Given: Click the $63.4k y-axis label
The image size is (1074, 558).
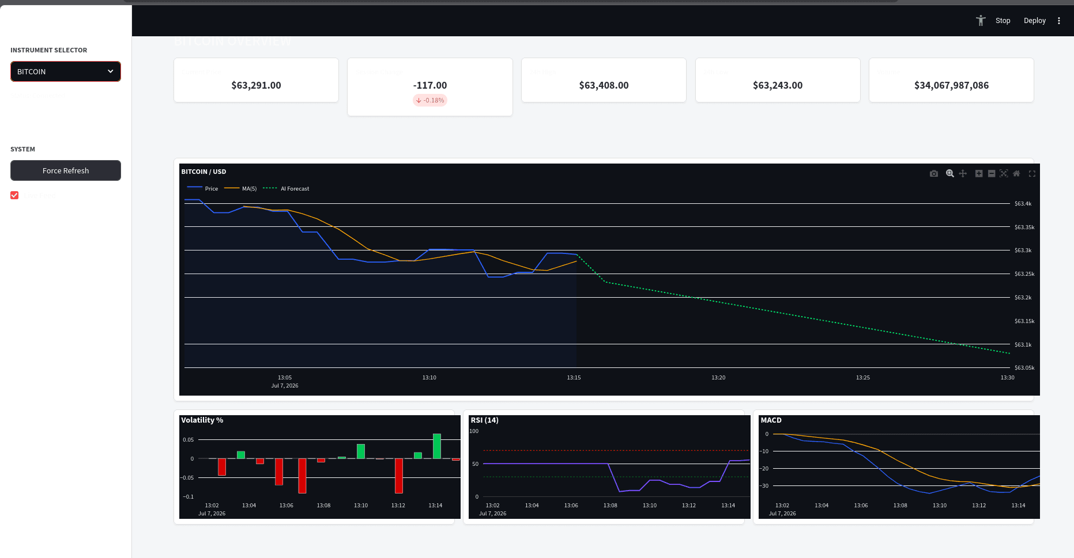Looking at the screenshot, I should (x=1023, y=204).
